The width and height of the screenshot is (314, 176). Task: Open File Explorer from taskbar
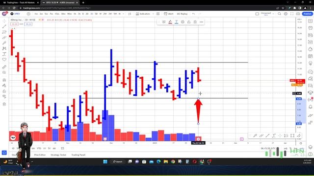[166, 162]
